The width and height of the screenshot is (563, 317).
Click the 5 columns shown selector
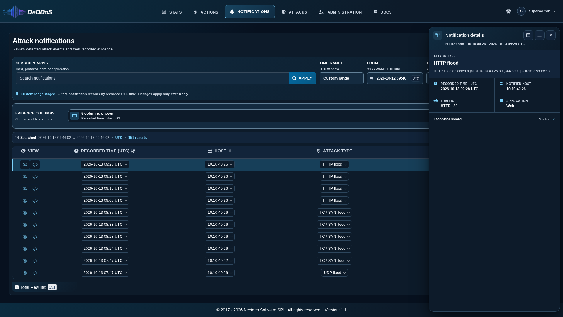249,116
